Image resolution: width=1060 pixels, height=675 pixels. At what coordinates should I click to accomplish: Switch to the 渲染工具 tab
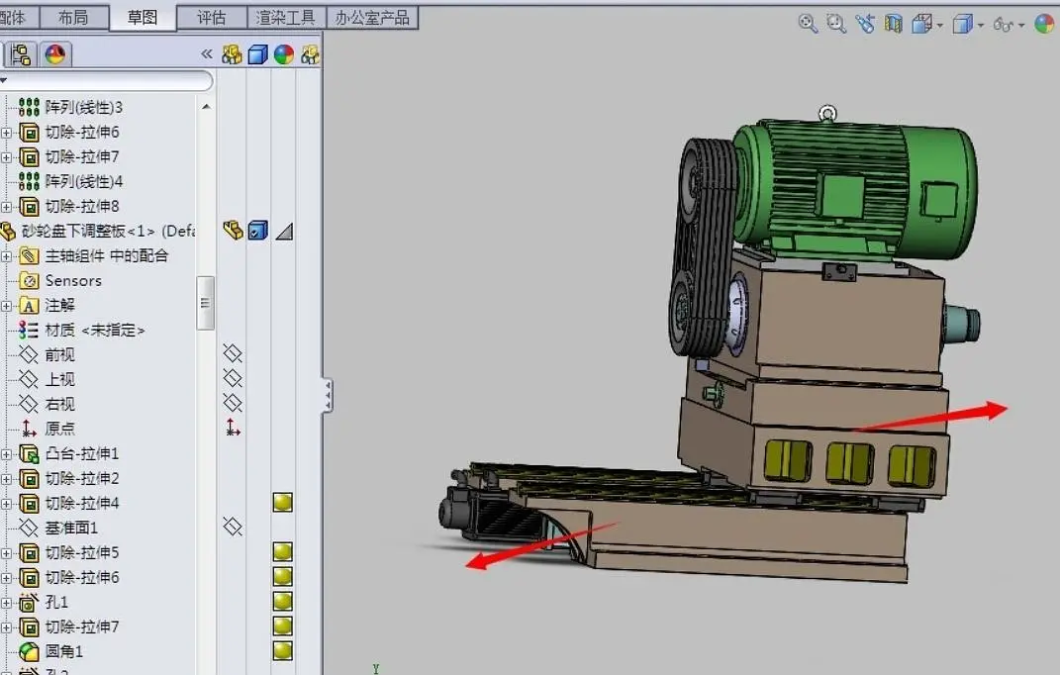tap(286, 17)
